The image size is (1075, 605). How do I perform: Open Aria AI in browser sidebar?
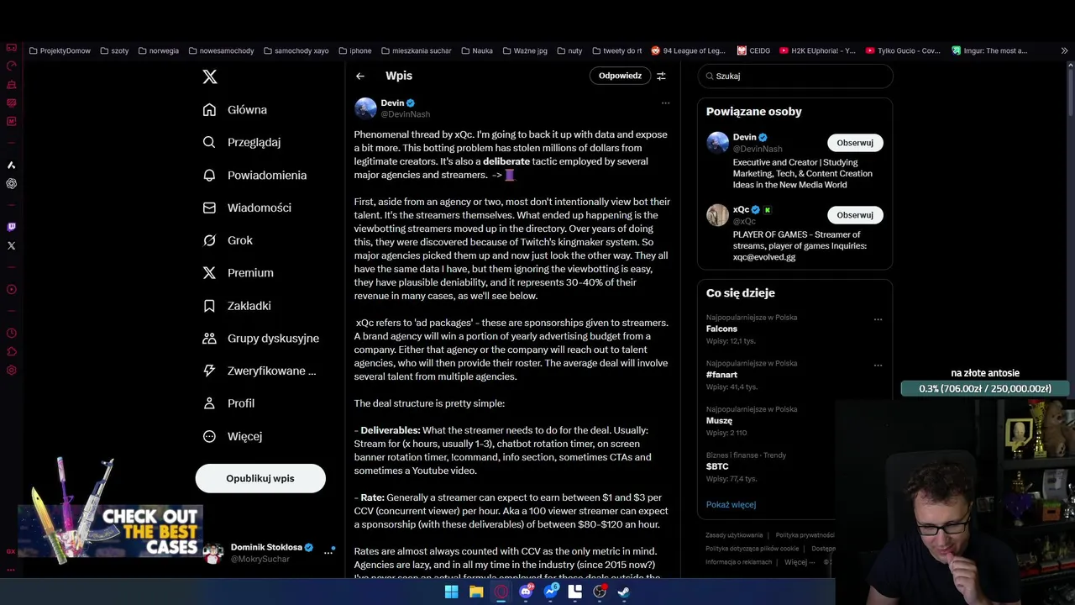pyautogui.click(x=11, y=165)
